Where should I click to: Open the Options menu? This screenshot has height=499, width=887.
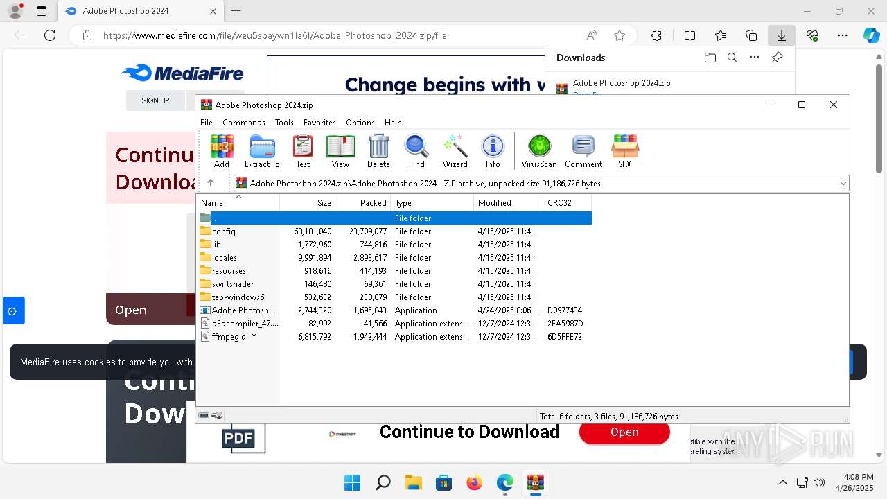point(360,122)
